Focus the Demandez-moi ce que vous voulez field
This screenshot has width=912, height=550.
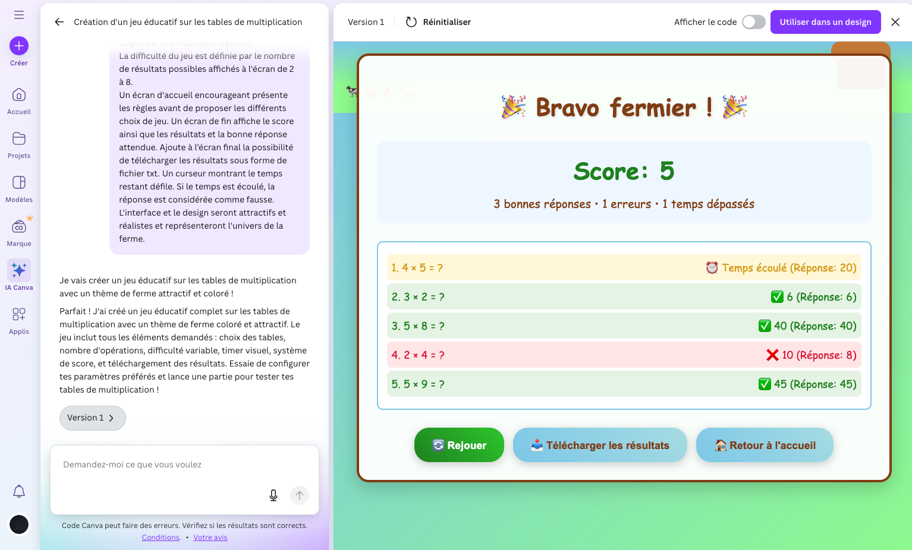161,465
